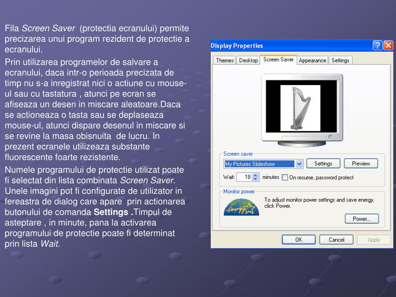Open screen saver Settings button

coord(323,164)
